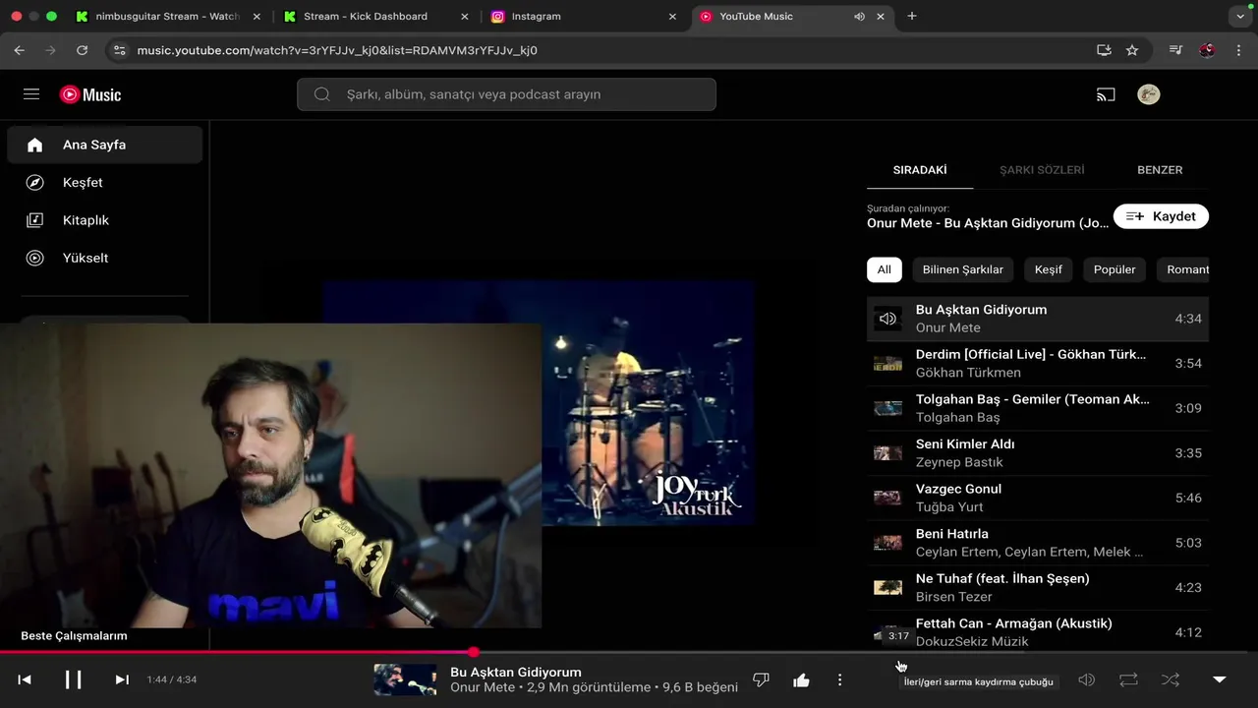Click the Kaydet button
Viewport: 1258px width, 708px height.
[x=1161, y=216]
